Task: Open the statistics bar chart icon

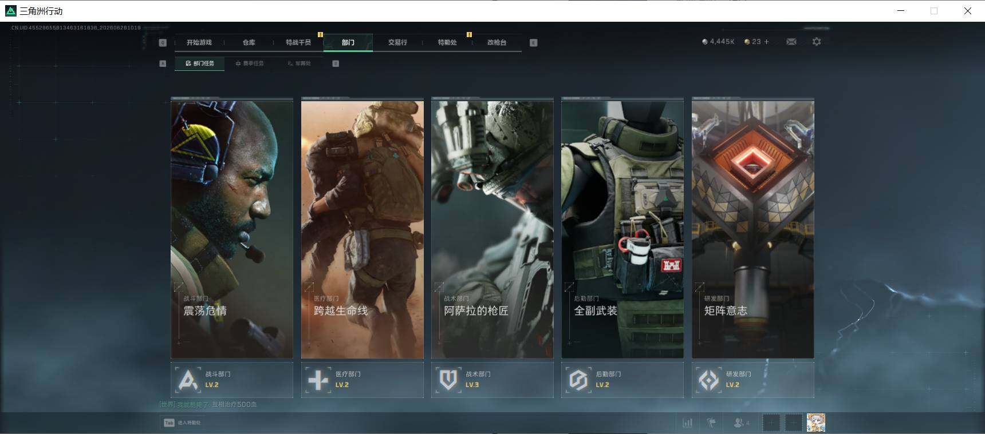Action: (687, 423)
